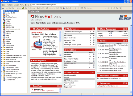Open the Gantt sidebar icon

click(4, 35)
